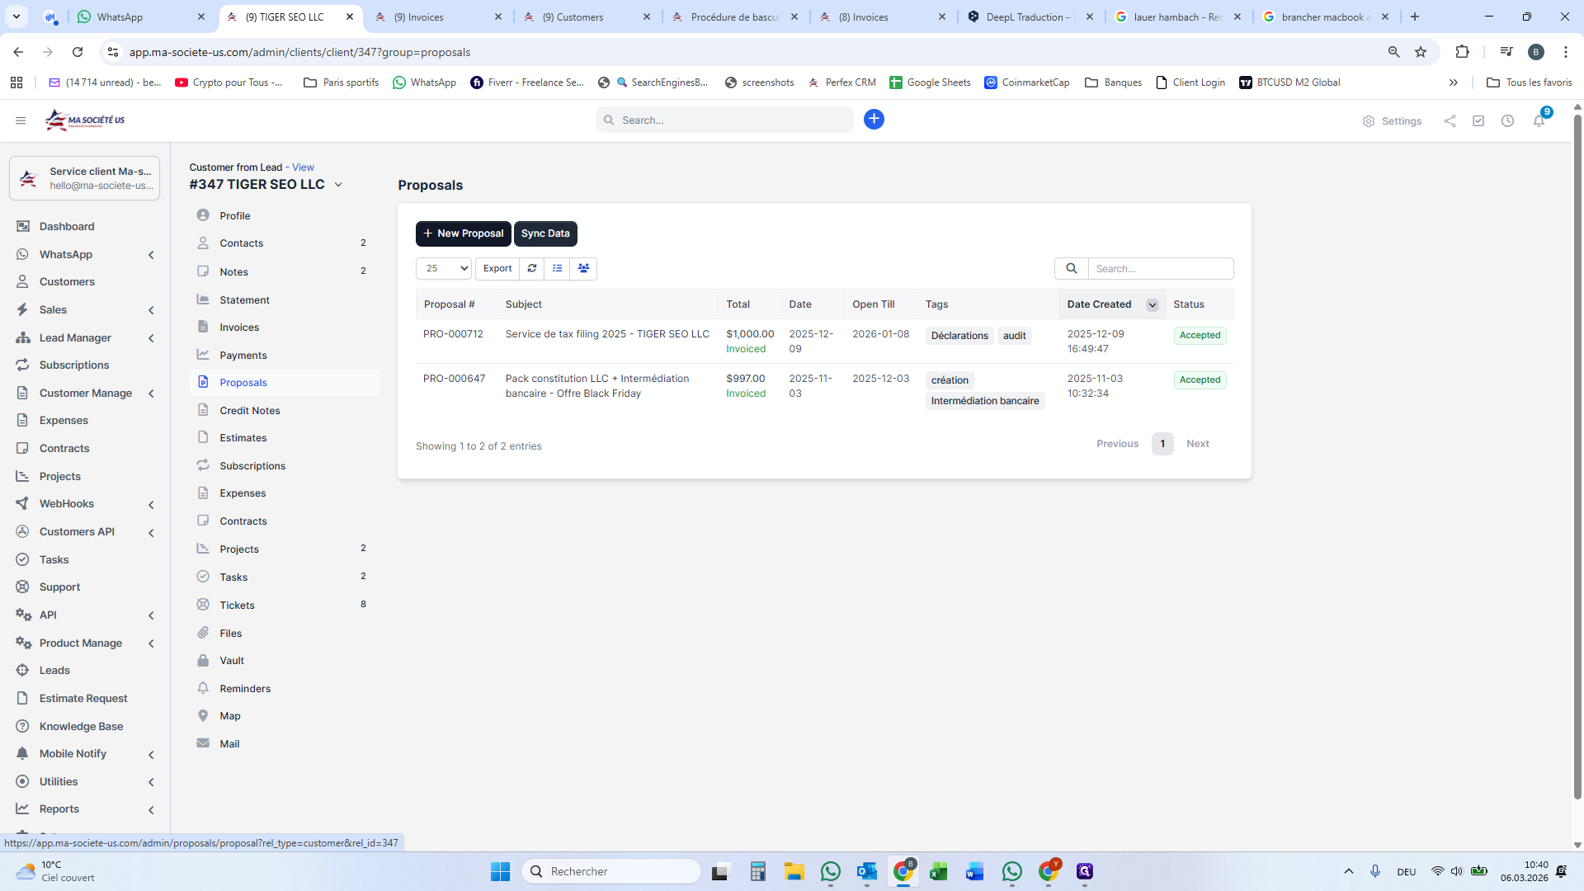This screenshot has width=1584, height=891.
Task: Toggle Date Created column sort arrow
Action: click(x=1153, y=305)
